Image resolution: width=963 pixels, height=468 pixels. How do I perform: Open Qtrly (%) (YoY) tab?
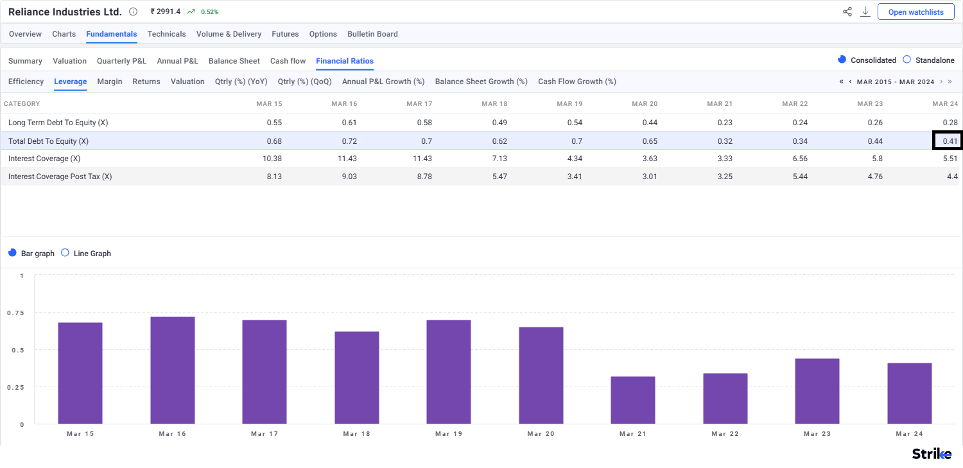pyautogui.click(x=241, y=82)
